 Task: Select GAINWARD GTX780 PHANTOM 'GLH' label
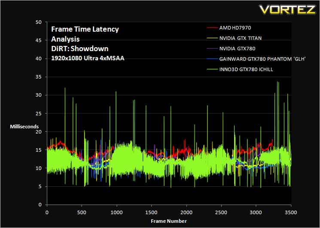point(262,59)
